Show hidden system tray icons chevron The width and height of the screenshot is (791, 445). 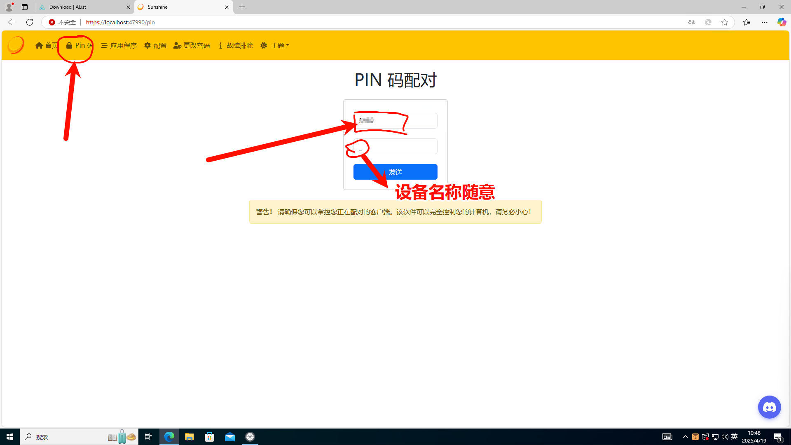686,437
